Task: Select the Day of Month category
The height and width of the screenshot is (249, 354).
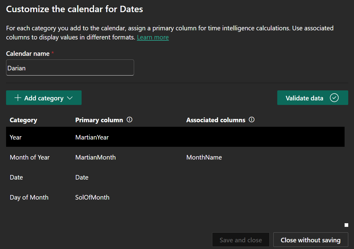Action: pyautogui.click(x=29, y=197)
